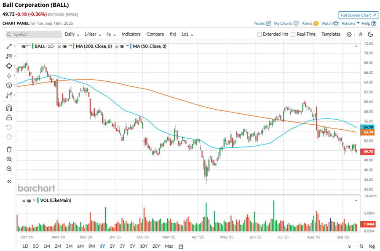This screenshot has height=251, width=380.
Task: Collapse the main chart legend
Action: (x=356, y=46)
